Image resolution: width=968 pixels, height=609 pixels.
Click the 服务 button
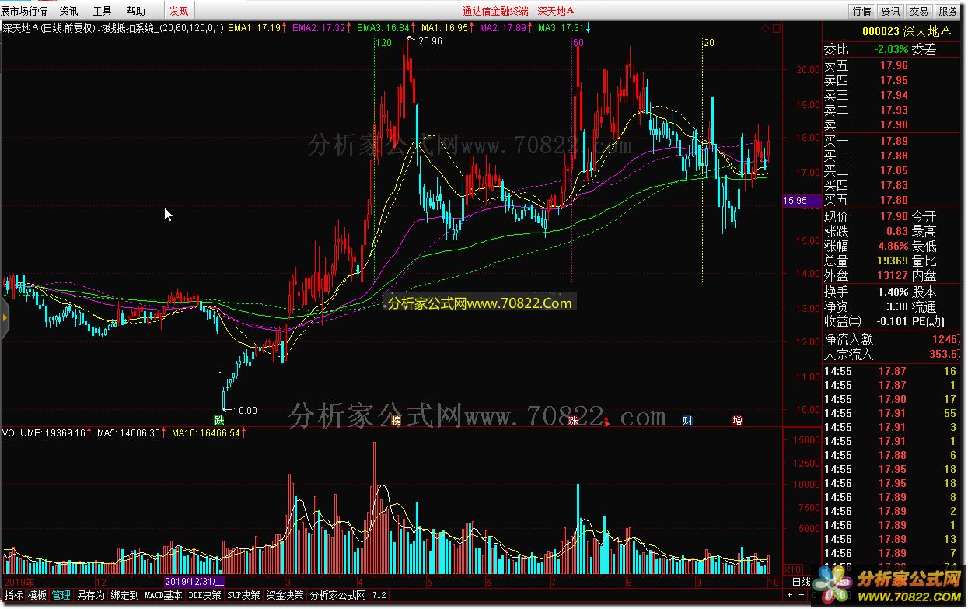click(948, 11)
